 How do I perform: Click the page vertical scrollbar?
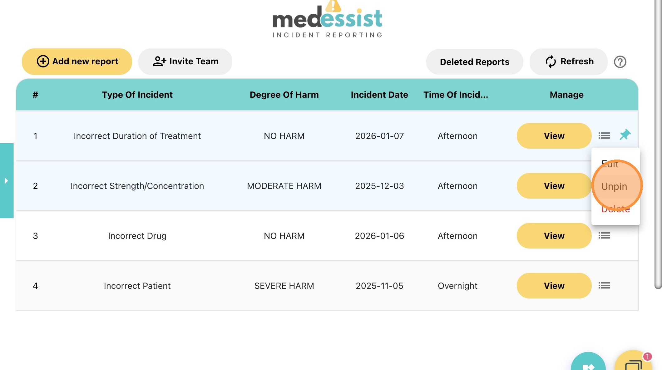pyautogui.click(x=658, y=144)
